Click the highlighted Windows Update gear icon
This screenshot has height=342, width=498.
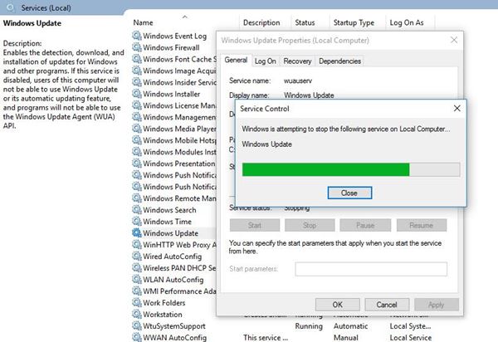[x=137, y=232]
